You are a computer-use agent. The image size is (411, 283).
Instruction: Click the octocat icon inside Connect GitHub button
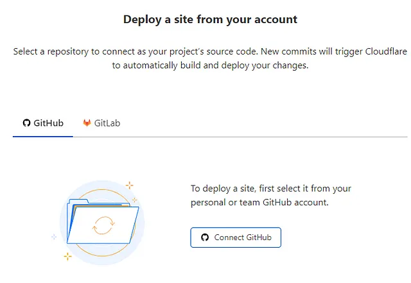point(205,237)
